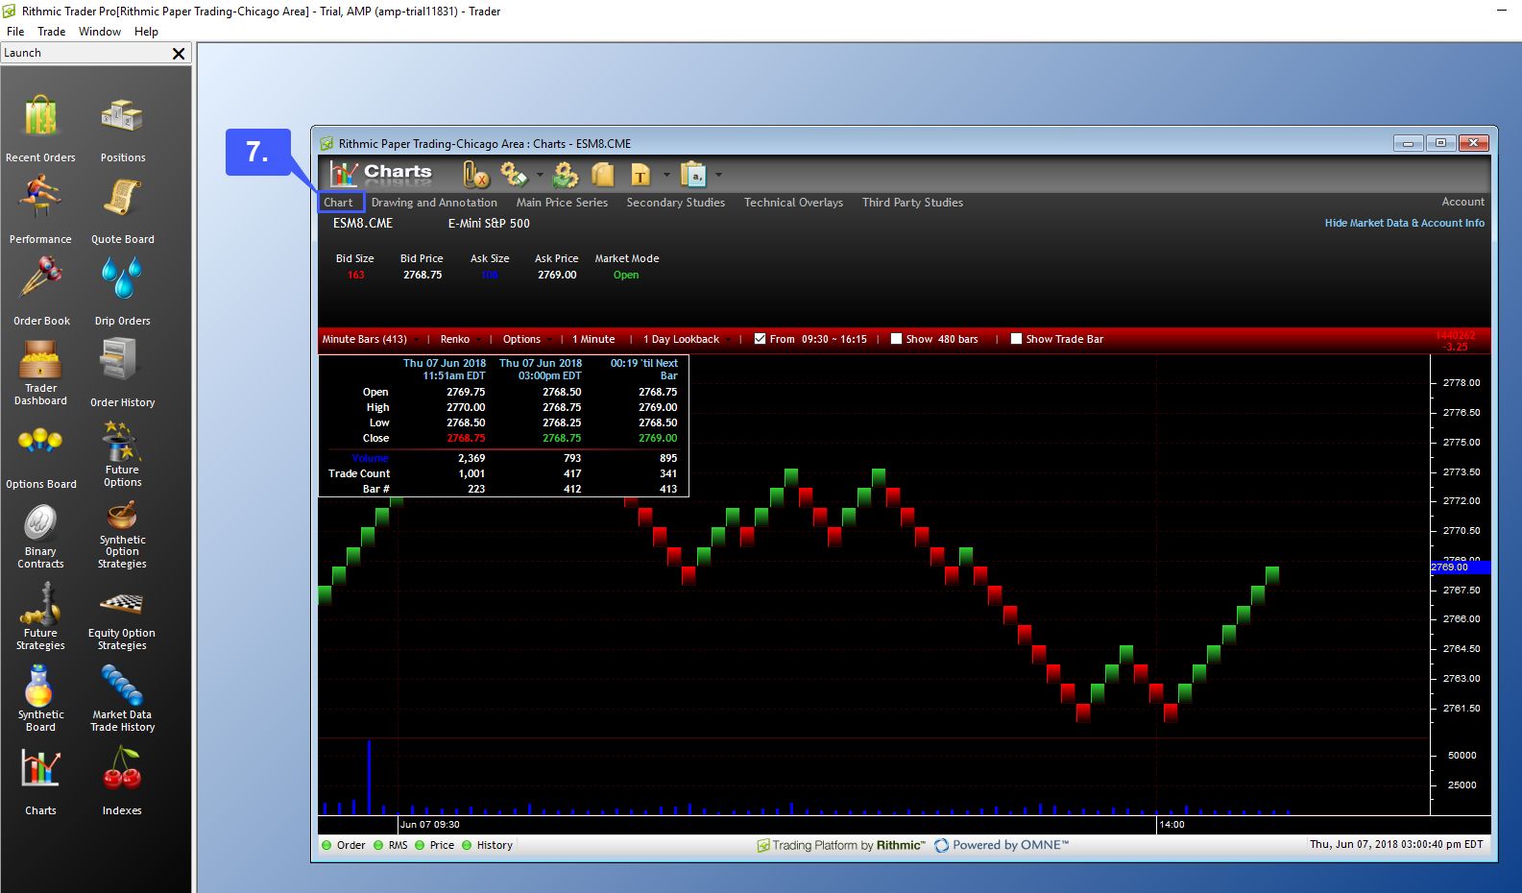1522x893 pixels.
Task: Open the Drip Orders launcher icon
Action: point(122,279)
